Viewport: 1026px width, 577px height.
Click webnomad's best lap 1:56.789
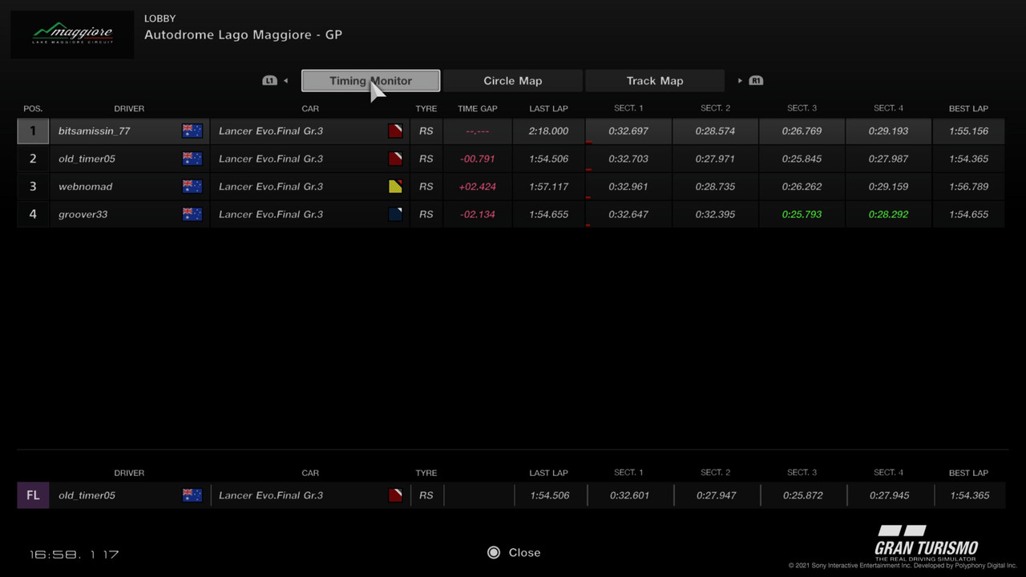pos(969,187)
